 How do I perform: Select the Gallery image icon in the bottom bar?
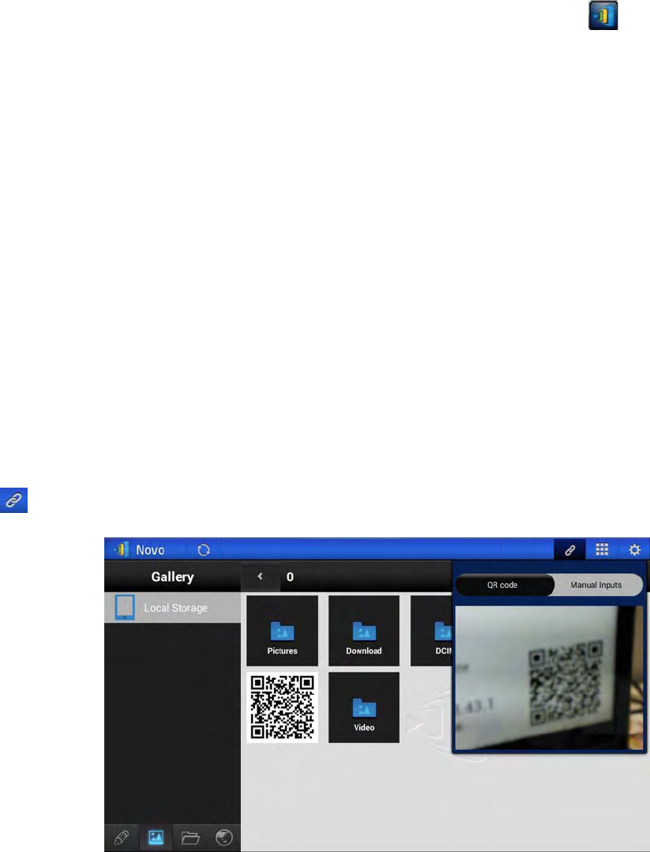point(156,837)
